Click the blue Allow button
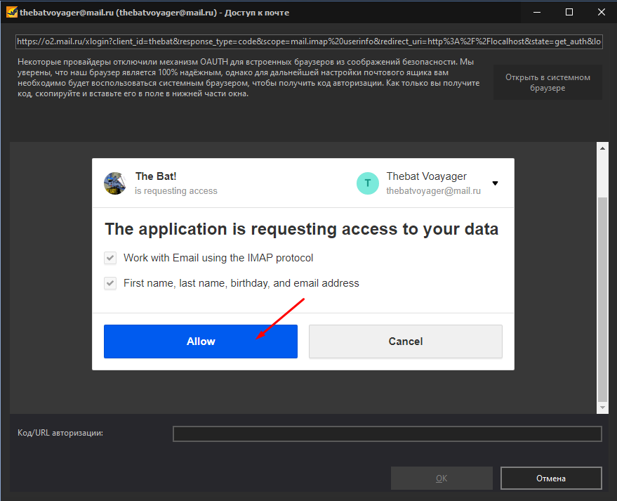Image resolution: width=617 pixels, height=501 pixels. click(x=201, y=341)
